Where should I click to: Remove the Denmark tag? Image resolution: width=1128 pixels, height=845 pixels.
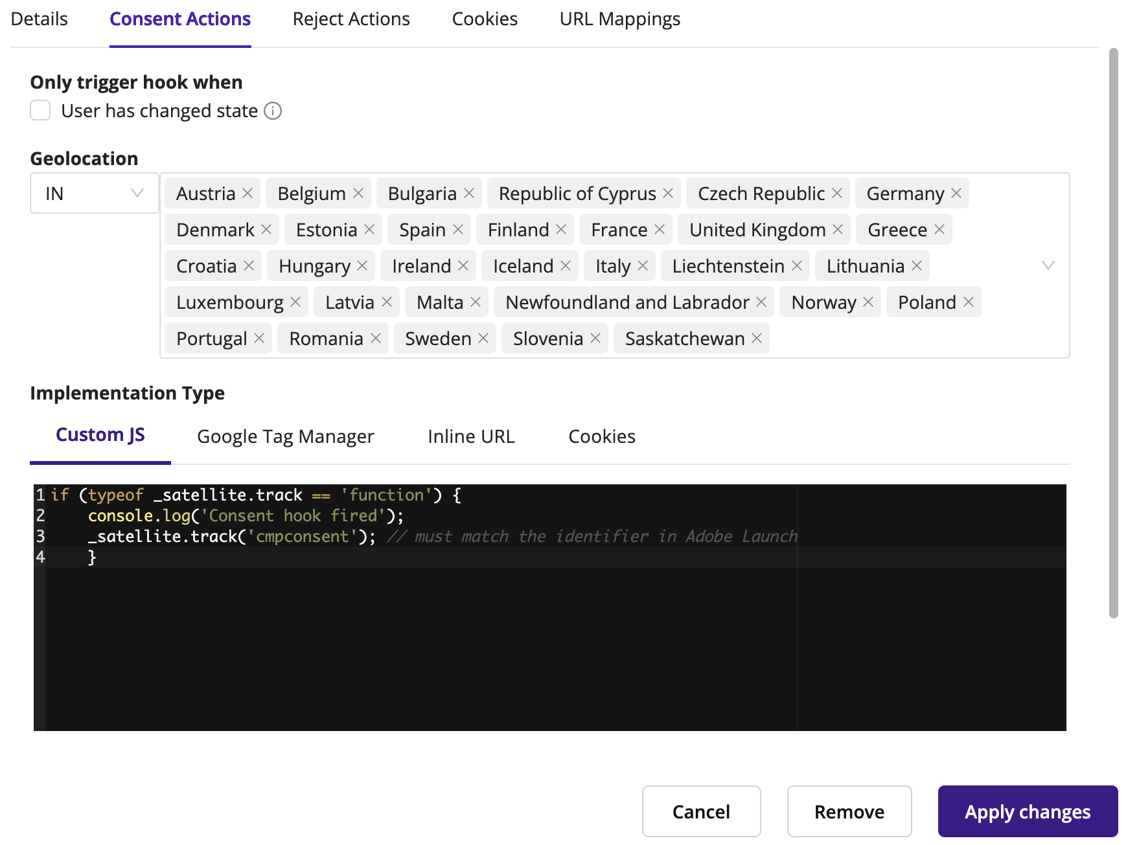266,229
